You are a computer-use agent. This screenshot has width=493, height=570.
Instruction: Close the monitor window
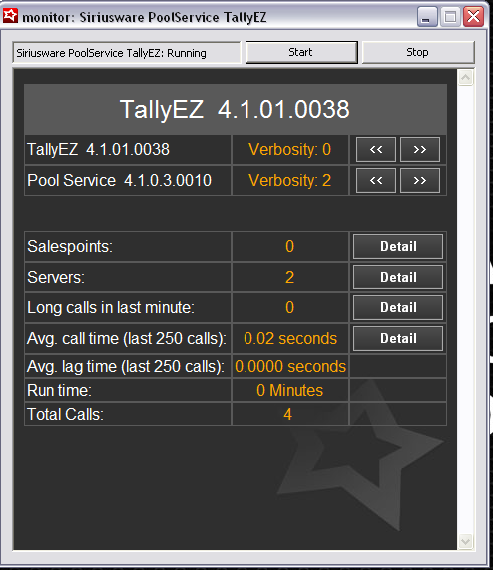click(474, 17)
